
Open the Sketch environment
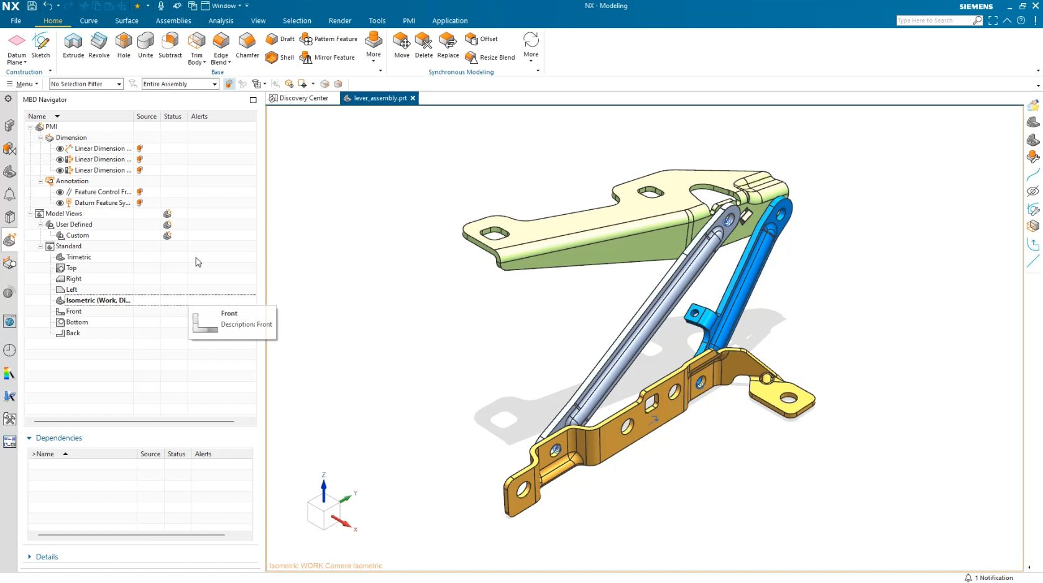tap(40, 46)
